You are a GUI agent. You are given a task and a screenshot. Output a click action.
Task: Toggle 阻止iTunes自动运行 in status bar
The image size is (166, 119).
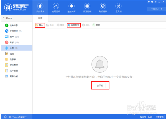(x=16, y=117)
